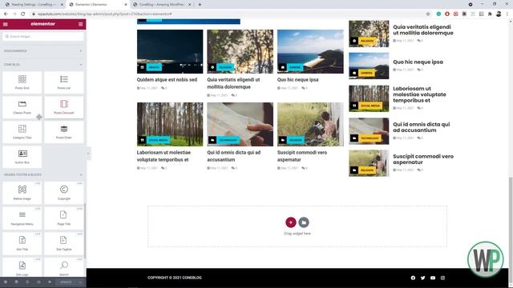
Task: Open grid post 'Qui id omnis dicta qui ad accusantium'
Action: click(x=233, y=156)
